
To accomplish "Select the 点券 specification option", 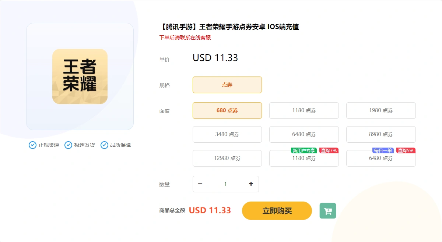I will coord(227,85).
